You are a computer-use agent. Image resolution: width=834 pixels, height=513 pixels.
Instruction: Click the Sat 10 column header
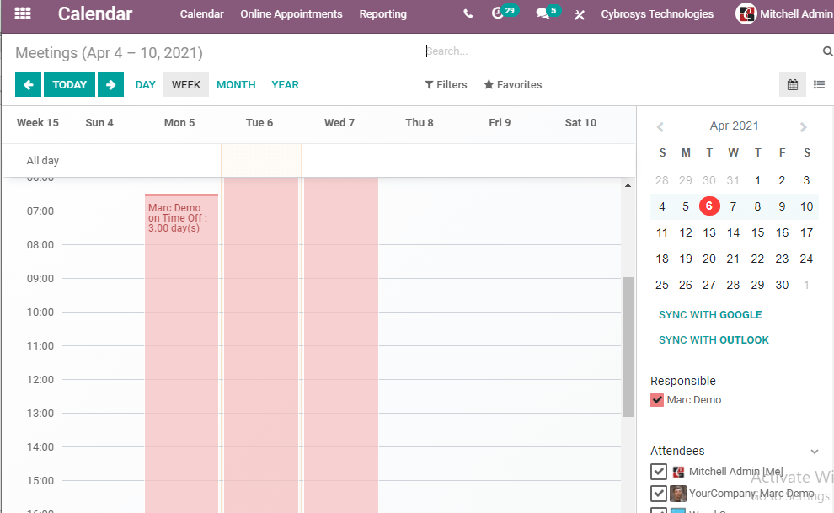[x=580, y=123]
